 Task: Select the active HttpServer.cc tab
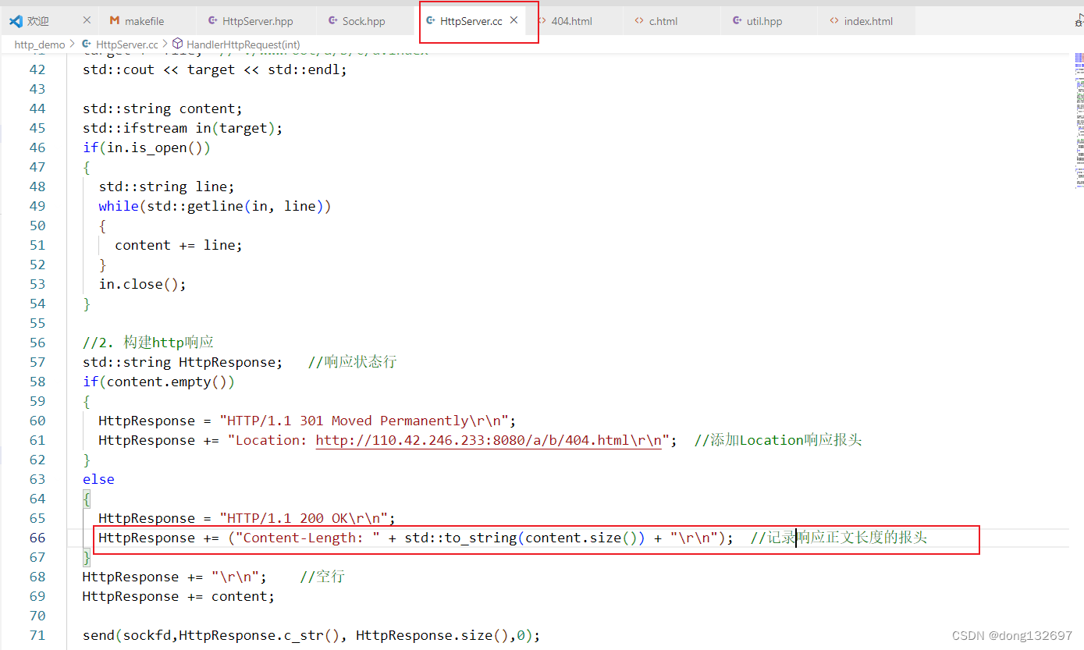point(471,21)
